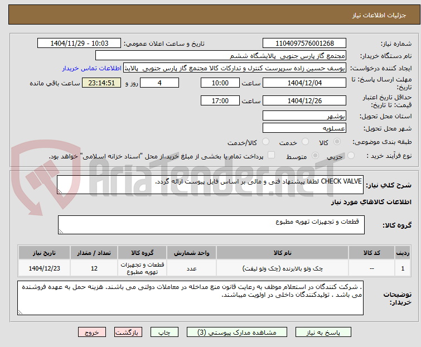Toggle the اسناد خزانه اسلامی payment checkbox
The width and height of the screenshot is (421, 347).
pos(271,155)
